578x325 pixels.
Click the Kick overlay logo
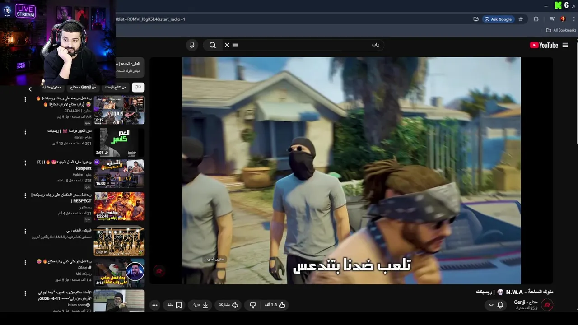[558, 5]
